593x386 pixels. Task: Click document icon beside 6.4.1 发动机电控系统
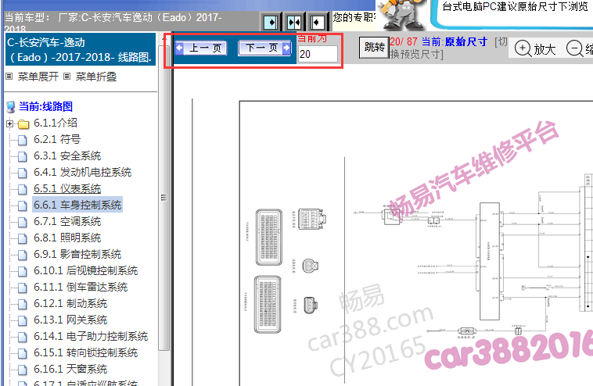[23, 173]
